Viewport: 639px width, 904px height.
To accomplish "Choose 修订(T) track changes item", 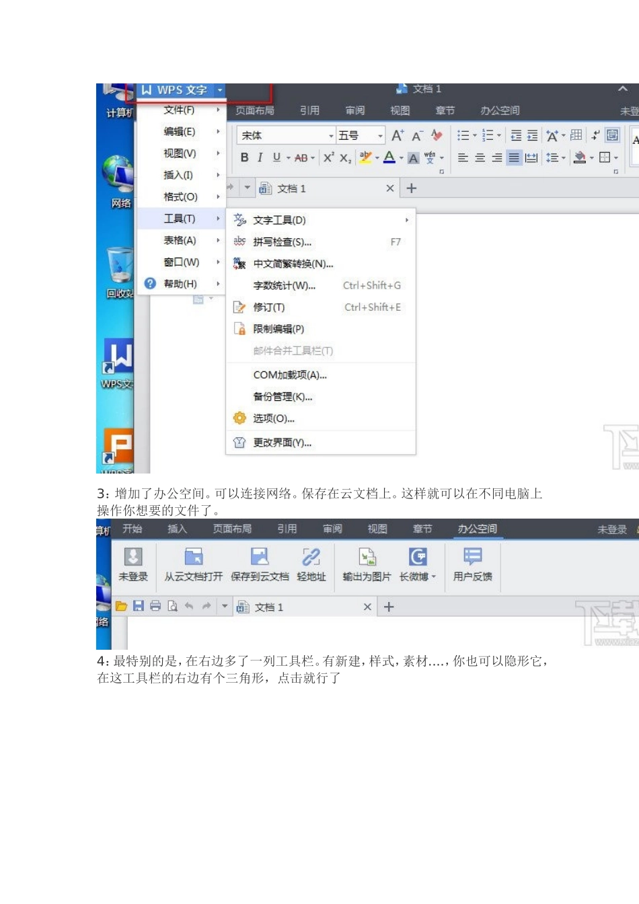I will 320,307.
